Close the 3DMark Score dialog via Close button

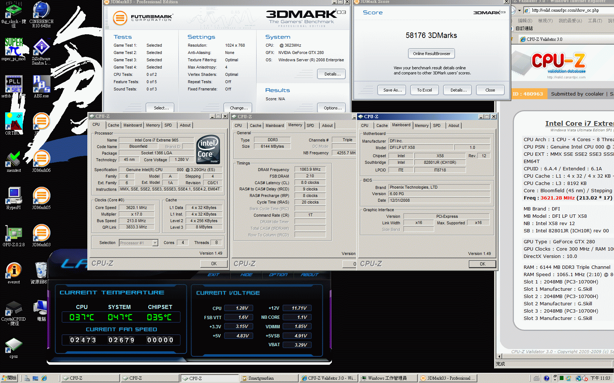pyautogui.click(x=490, y=90)
